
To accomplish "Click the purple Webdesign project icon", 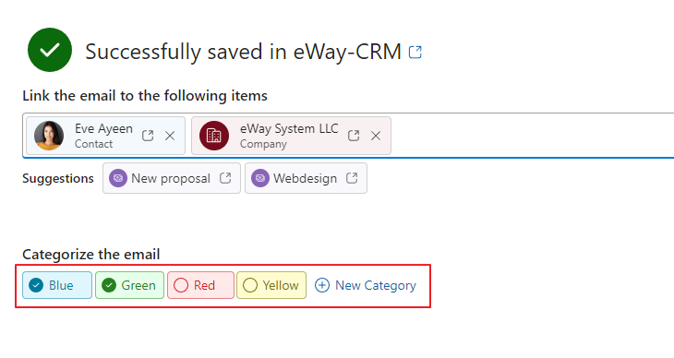I will point(260,178).
